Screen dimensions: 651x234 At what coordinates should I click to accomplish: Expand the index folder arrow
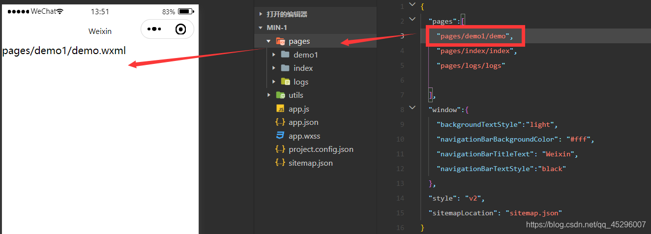pos(273,68)
